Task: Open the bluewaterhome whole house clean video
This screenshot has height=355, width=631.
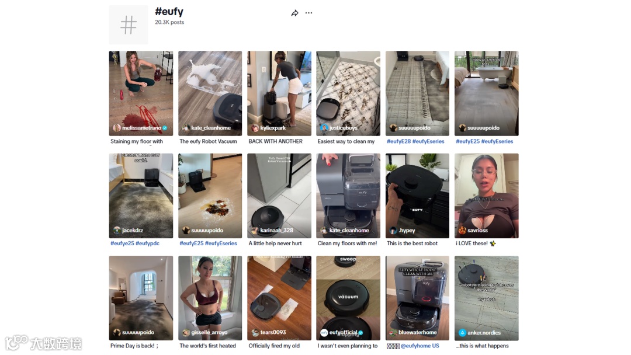Action: tap(417, 298)
